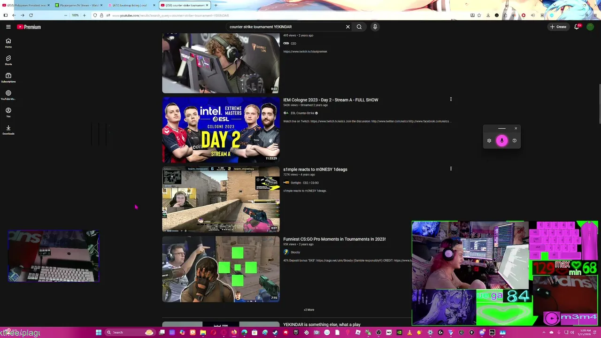Open the account avatar menu
The width and height of the screenshot is (601, 338).
[x=590, y=27]
